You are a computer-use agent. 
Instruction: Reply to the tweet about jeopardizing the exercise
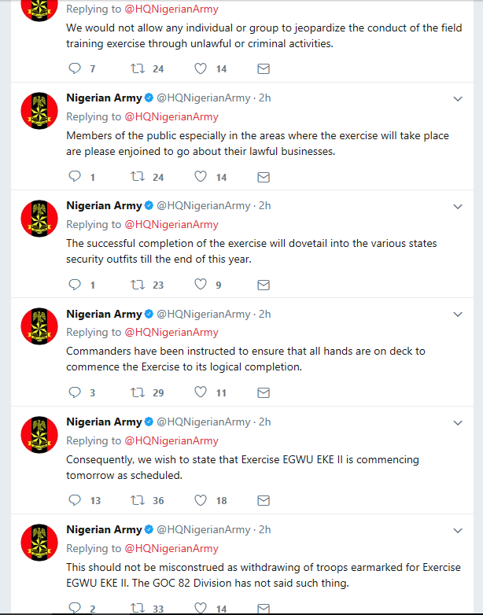[x=76, y=69]
